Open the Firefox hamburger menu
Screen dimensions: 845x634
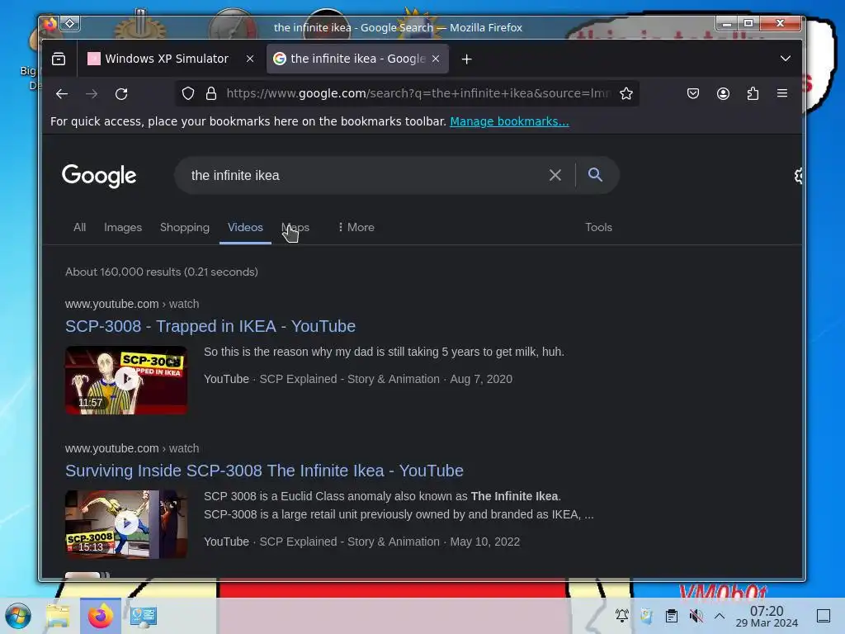point(782,93)
